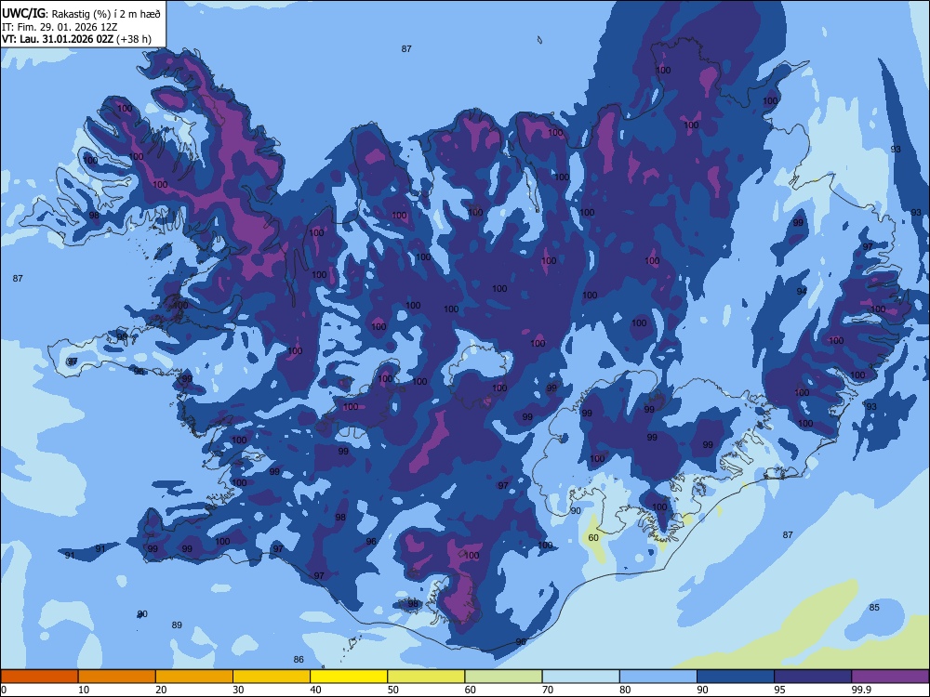Click the title 'UWC/IG: Rakastig (%) í 2 m hæð'
The height and width of the screenshot is (697, 930).
pyautogui.click(x=81, y=14)
